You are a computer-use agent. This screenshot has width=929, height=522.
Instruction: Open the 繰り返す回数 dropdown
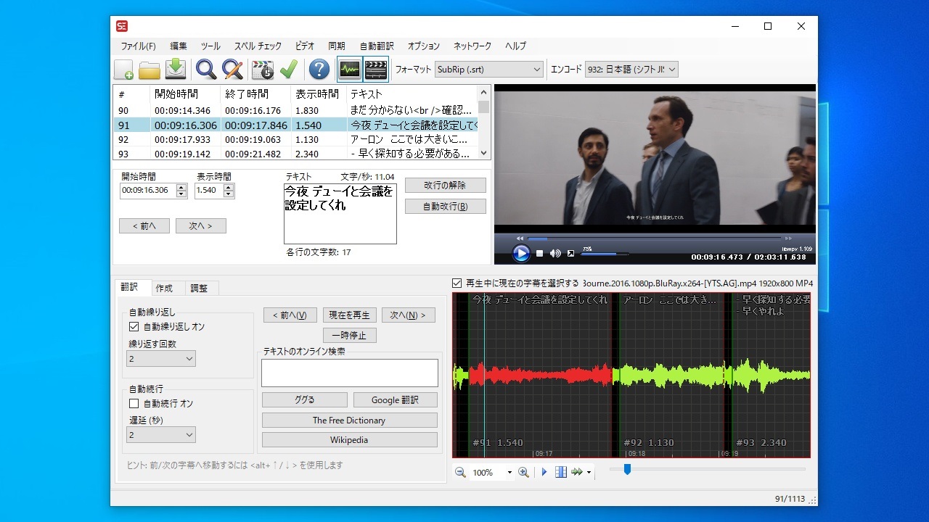tap(161, 359)
